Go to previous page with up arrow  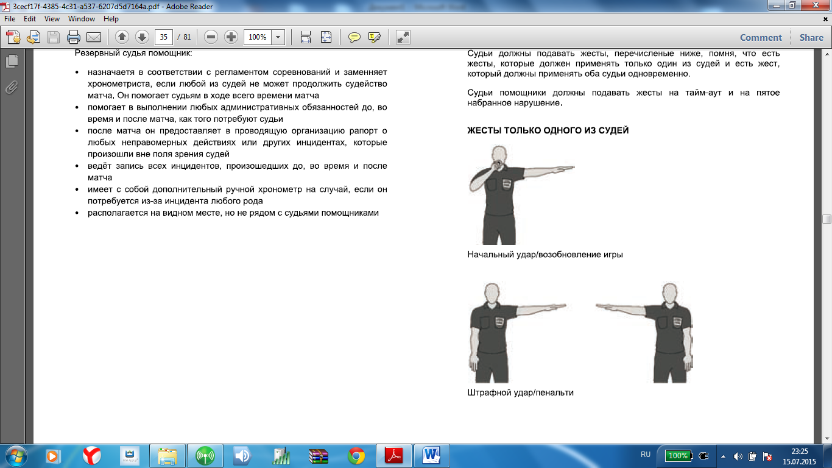pyautogui.click(x=122, y=37)
